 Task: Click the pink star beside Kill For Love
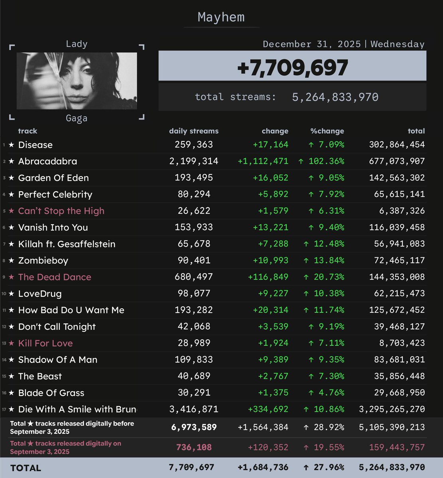[11, 343]
